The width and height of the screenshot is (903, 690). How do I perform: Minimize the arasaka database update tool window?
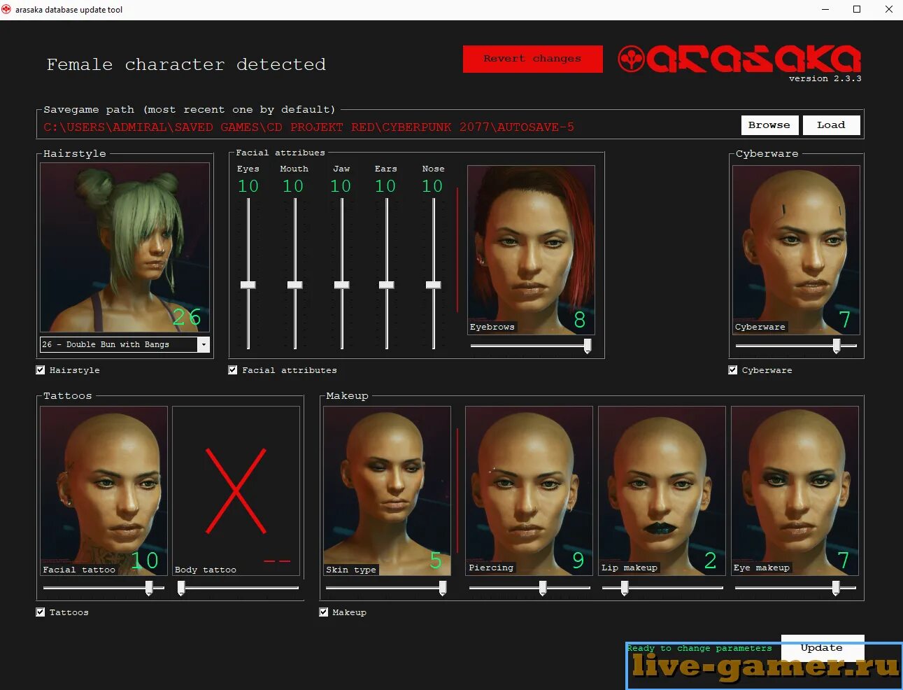pyautogui.click(x=825, y=10)
